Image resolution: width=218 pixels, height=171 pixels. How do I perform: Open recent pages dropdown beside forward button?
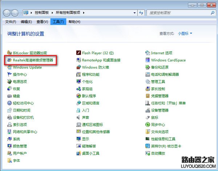tap(21, 13)
